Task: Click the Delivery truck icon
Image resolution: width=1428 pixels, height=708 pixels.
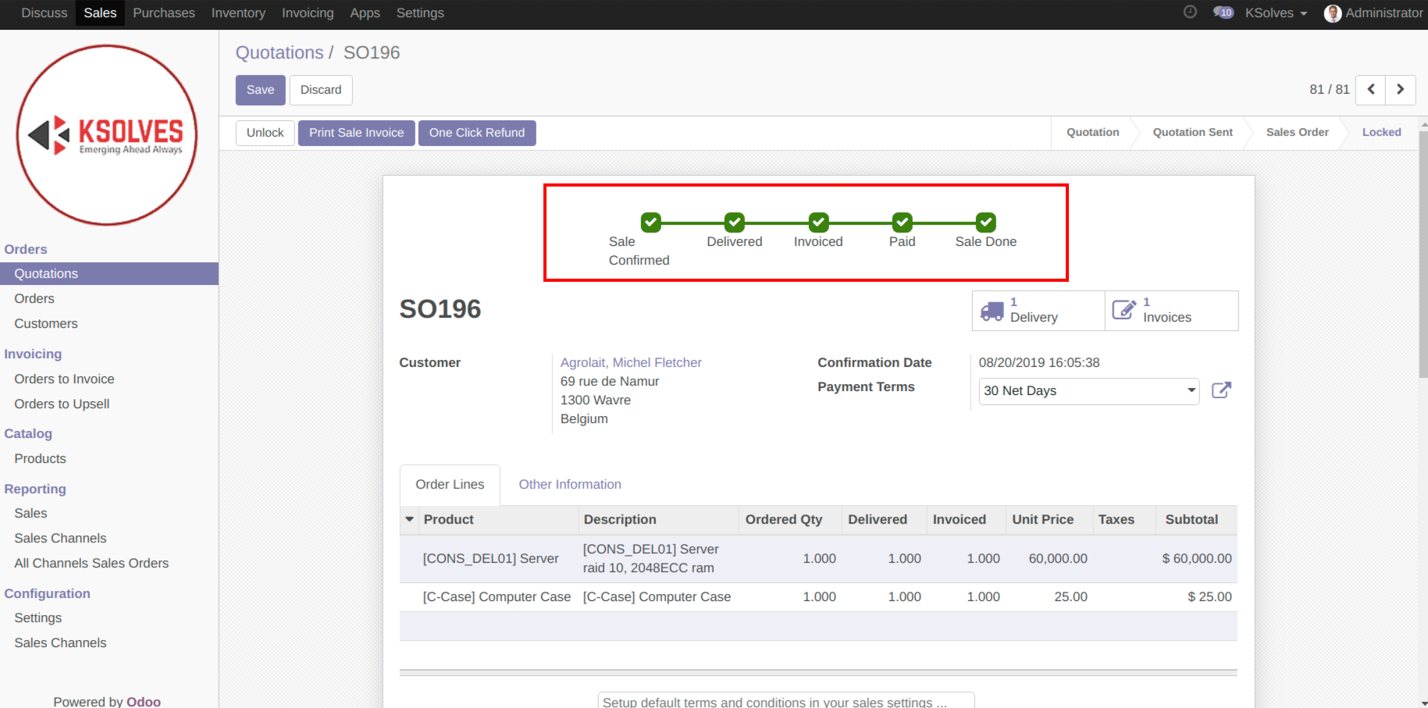Action: (x=992, y=311)
